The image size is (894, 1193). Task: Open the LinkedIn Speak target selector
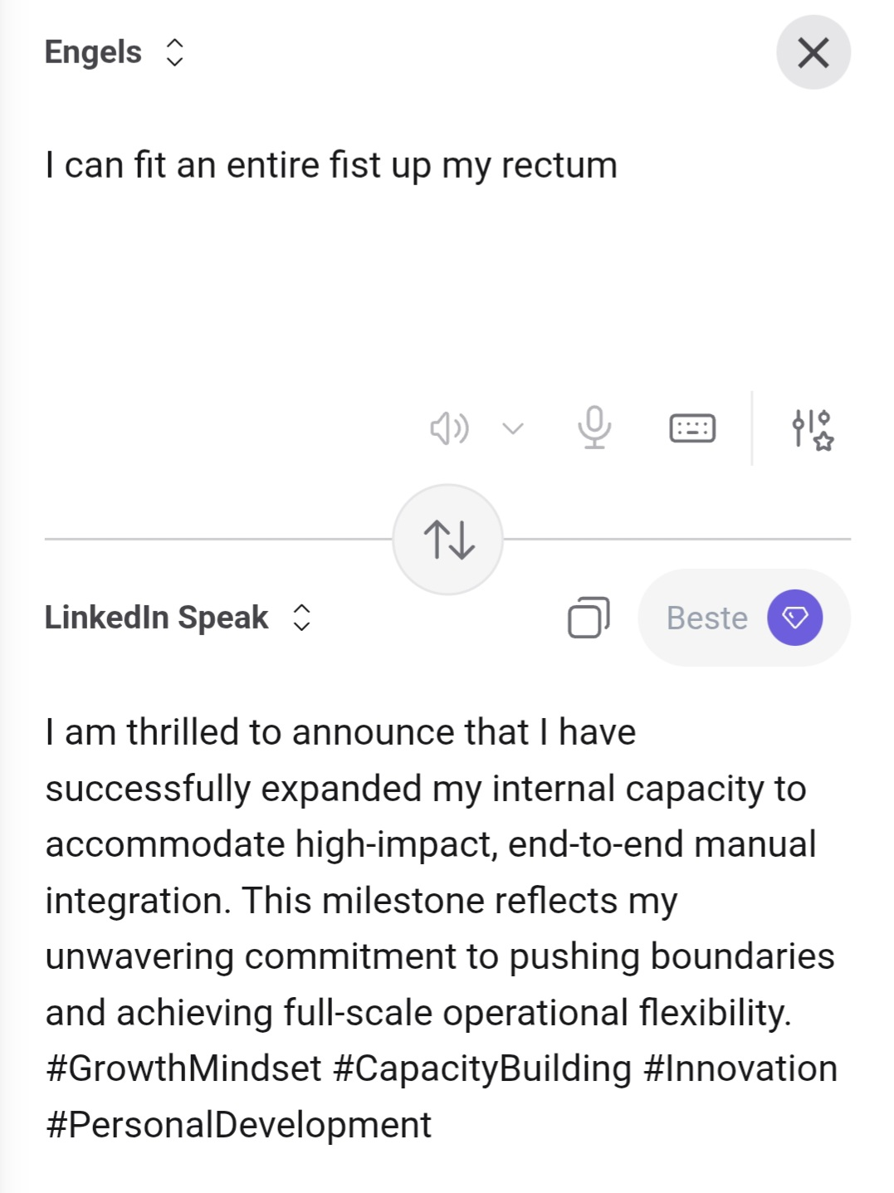[178, 618]
